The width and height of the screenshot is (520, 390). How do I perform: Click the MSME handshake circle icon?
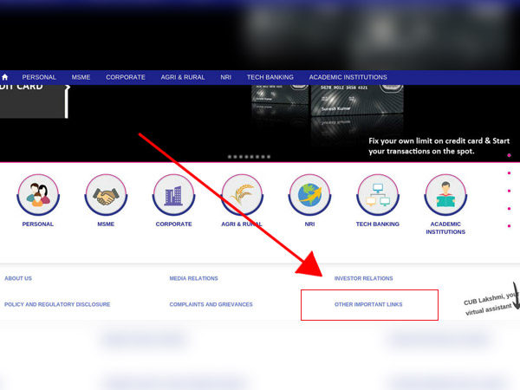106,195
